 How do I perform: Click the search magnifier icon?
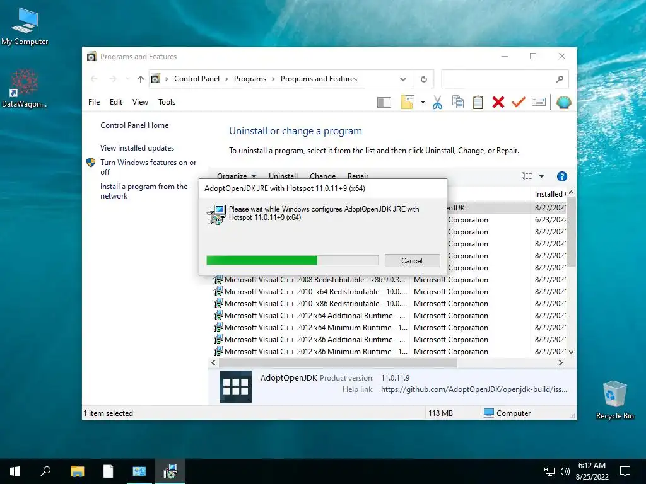point(560,79)
